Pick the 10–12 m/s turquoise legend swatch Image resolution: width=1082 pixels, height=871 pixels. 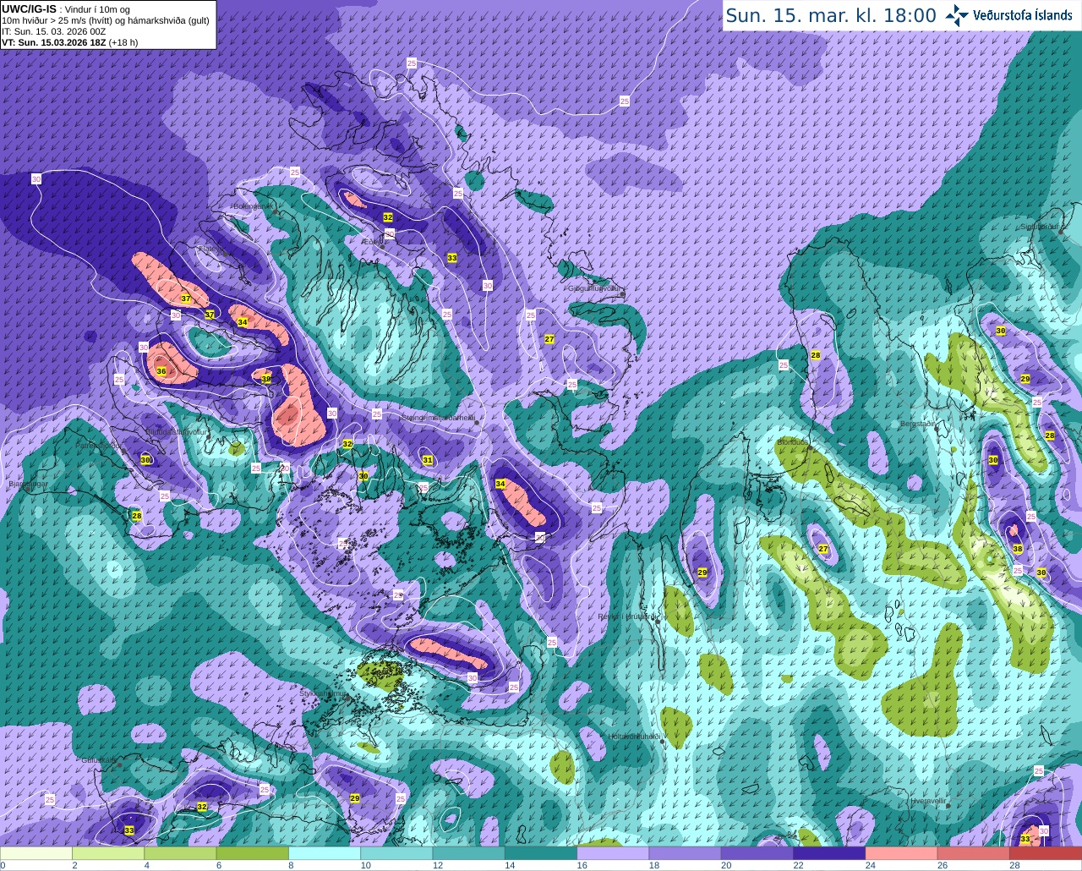click(397, 853)
